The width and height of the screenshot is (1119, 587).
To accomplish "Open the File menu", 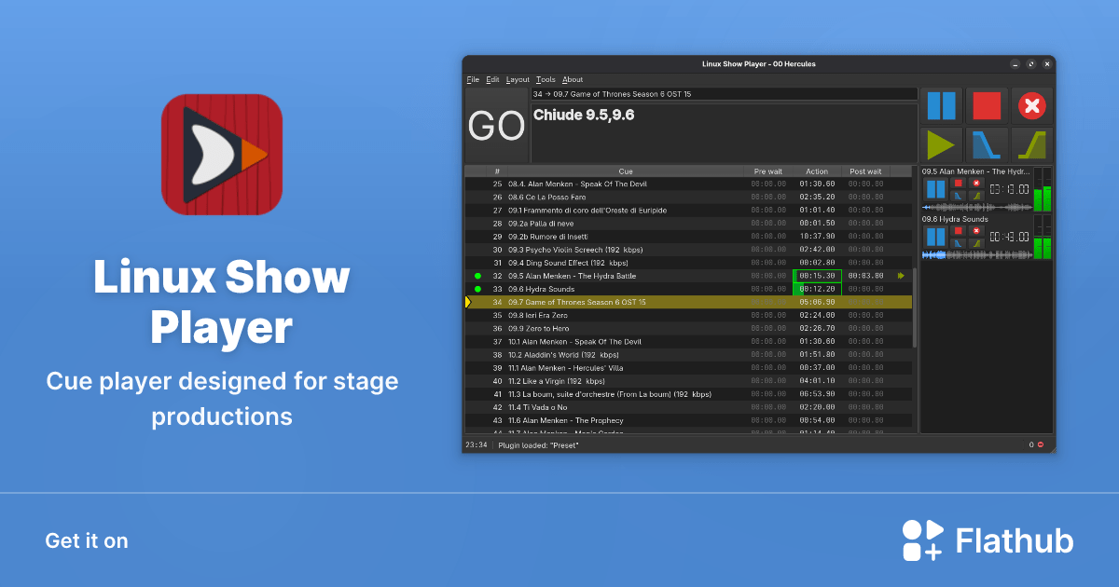I will 473,79.
